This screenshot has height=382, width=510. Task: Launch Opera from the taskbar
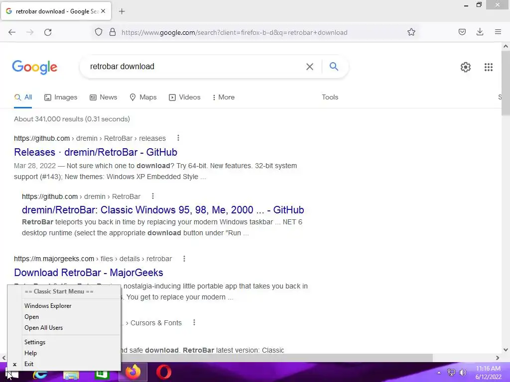[163, 372]
